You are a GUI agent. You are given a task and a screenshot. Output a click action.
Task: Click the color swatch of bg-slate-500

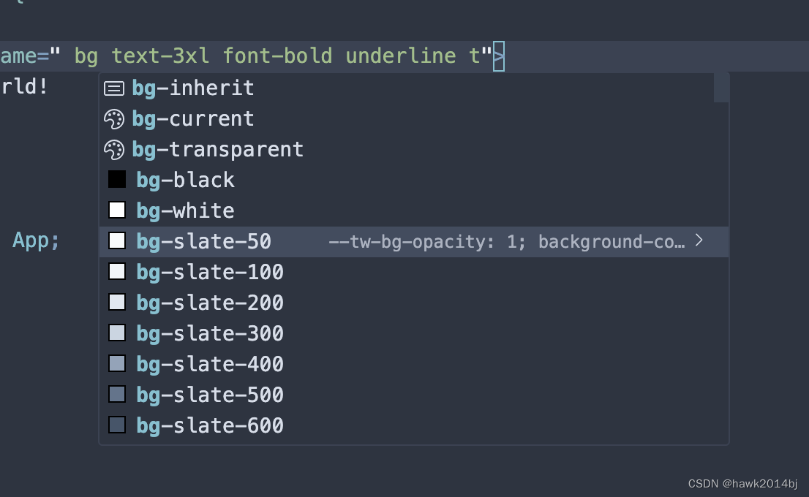[x=117, y=394]
